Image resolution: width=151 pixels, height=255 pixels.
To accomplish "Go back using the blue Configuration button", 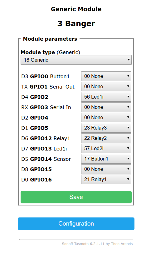I will pyautogui.click(x=76, y=224).
